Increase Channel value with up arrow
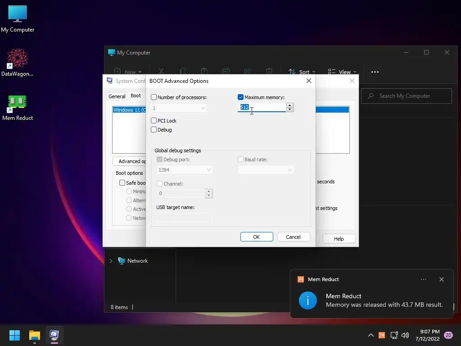This screenshot has height=346, width=461. click(209, 191)
